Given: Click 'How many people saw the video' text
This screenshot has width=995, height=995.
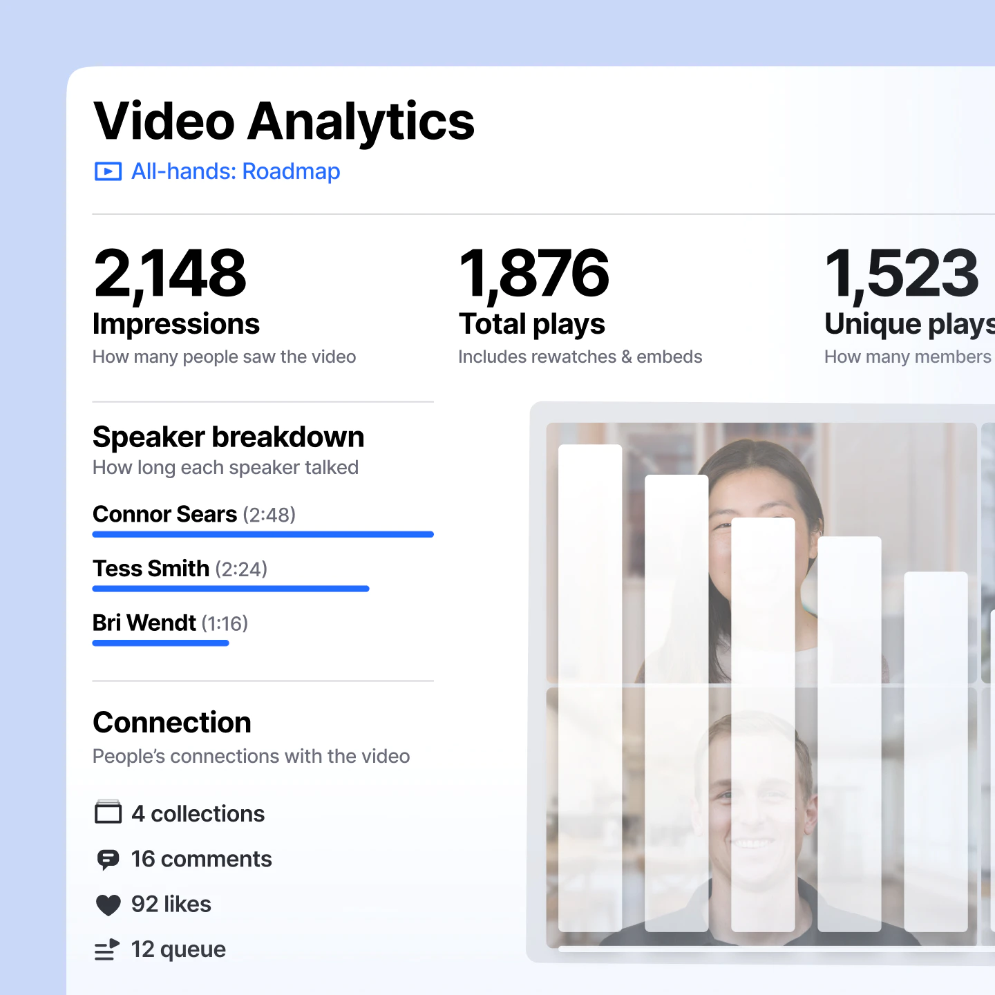Looking at the screenshot, I should [x=225, y=357].
